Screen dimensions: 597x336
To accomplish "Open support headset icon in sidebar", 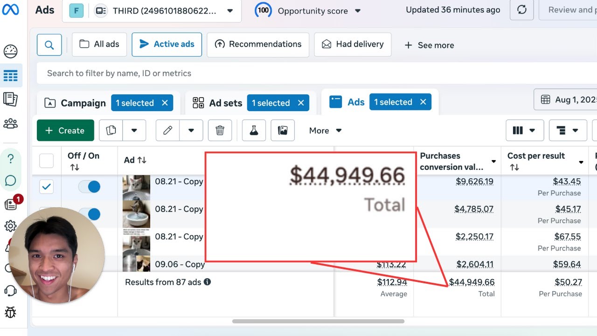I will coord(10,290).
